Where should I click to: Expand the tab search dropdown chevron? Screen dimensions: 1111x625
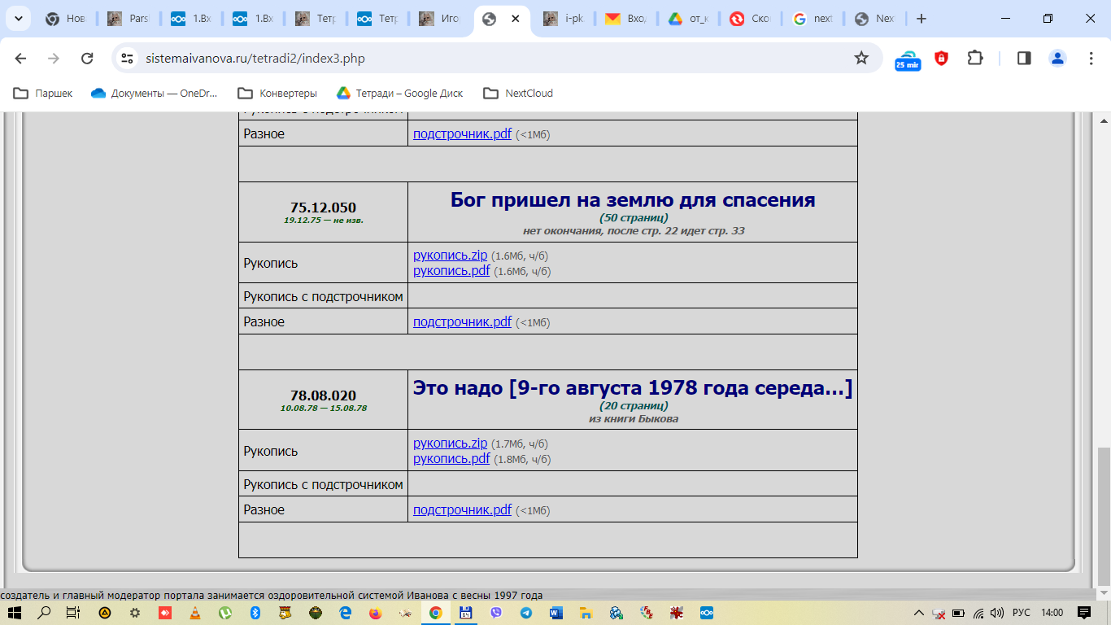click(18, 19)
